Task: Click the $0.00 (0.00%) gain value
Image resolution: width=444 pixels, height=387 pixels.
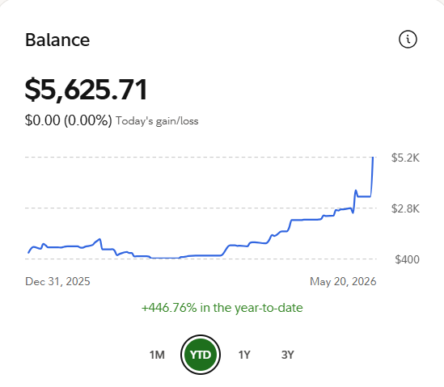Action: point(69,120)
